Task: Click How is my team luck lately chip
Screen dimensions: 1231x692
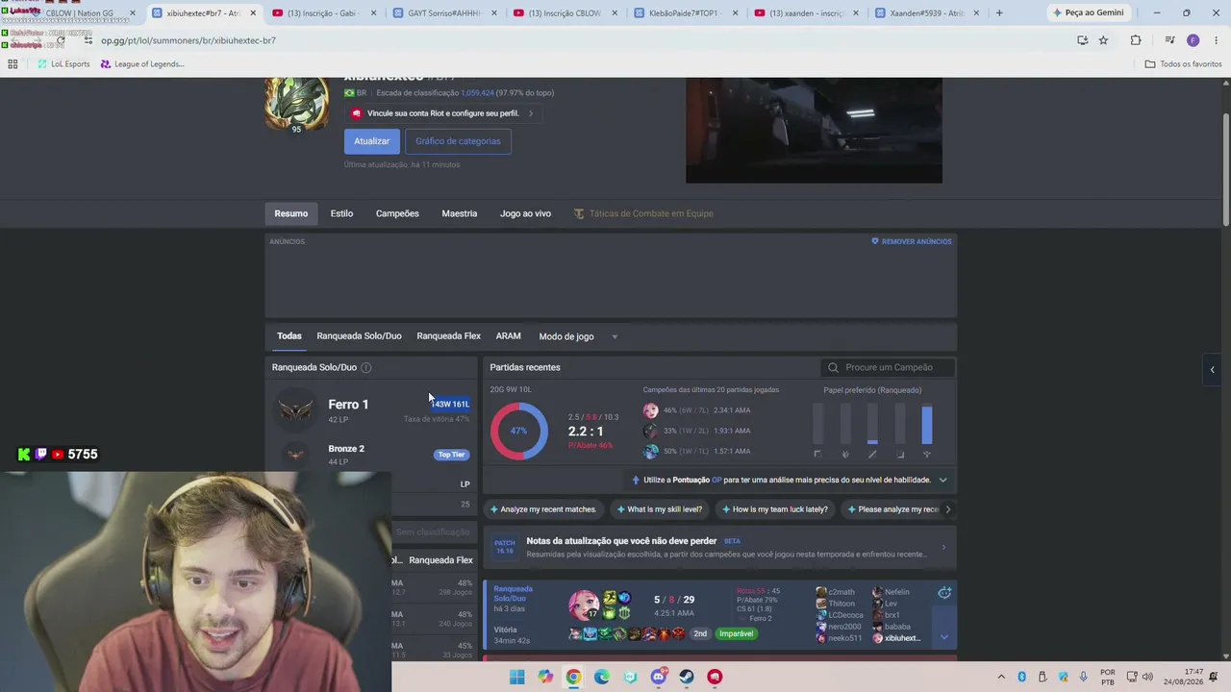Action: coord(774,509)
